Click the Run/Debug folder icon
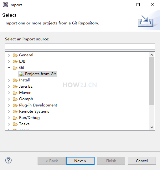Viewport: 160px width, 170px height. click(15, 118)
